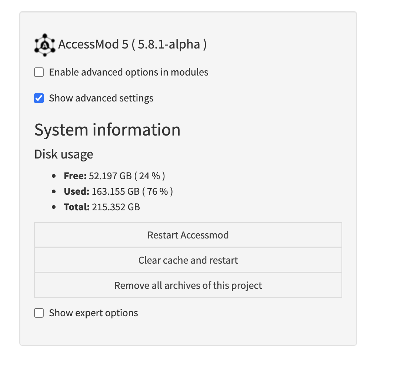Enable the Show expert options checkbox

(39, 313)
